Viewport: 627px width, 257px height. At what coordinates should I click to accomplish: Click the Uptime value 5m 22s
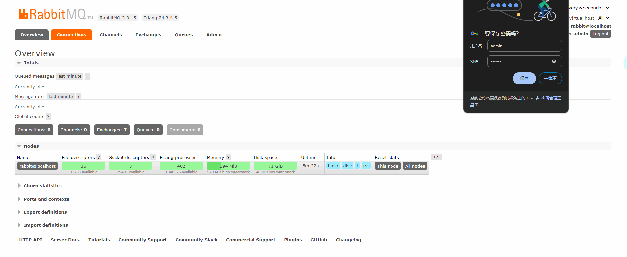pyautogui.click(x=310, y=166)
